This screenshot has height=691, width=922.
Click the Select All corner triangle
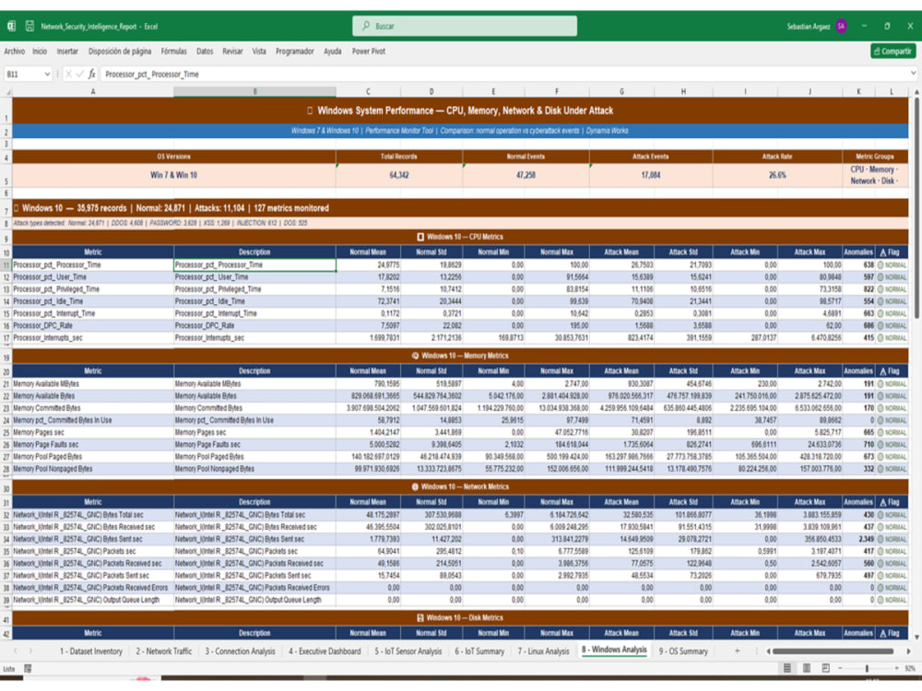pyautogui.click(x=8, y=91)
